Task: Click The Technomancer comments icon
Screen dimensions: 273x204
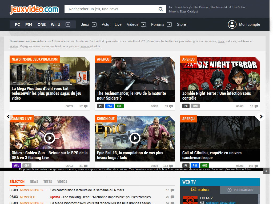Action: (x=171, y=107)
